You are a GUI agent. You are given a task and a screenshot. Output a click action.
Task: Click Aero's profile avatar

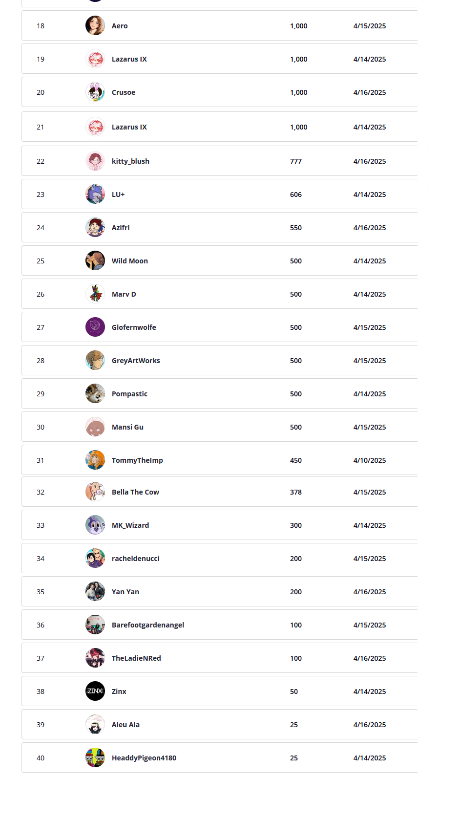pyautogui.click(x=95, y=26)
